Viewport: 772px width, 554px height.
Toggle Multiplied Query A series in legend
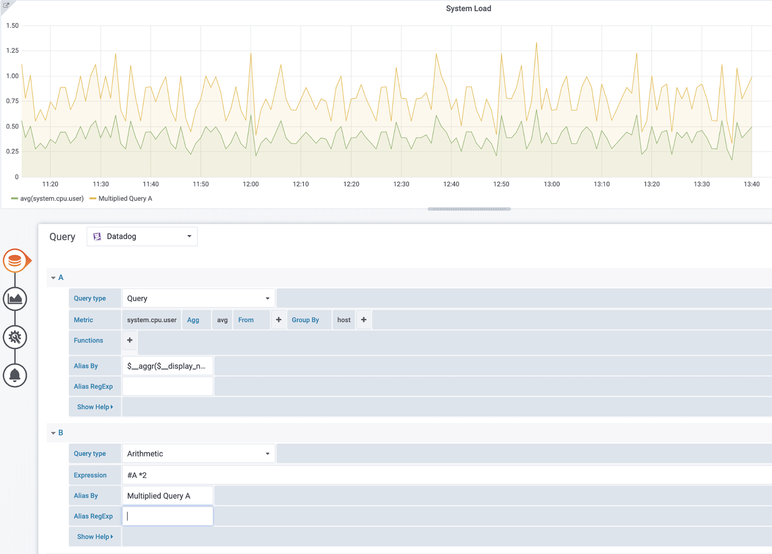tap(125, 198)
